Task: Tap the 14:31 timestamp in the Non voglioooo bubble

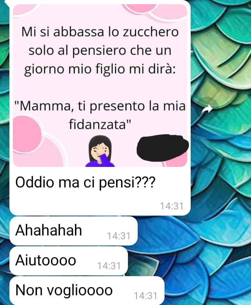Action: coord(145,296)
